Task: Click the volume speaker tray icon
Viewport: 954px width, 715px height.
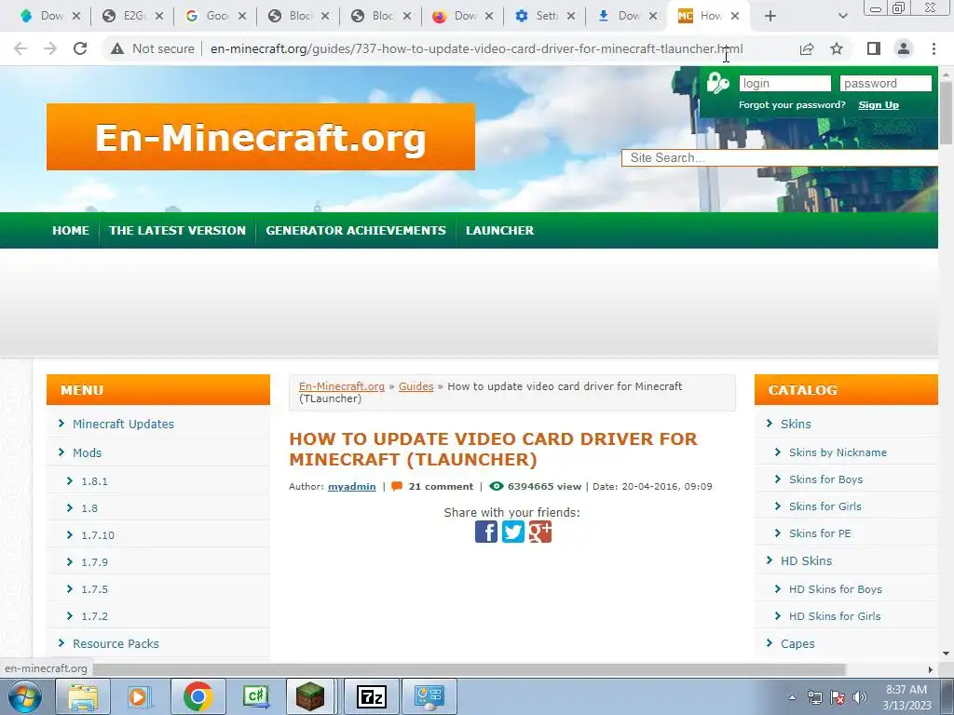Action: [860, 697]
